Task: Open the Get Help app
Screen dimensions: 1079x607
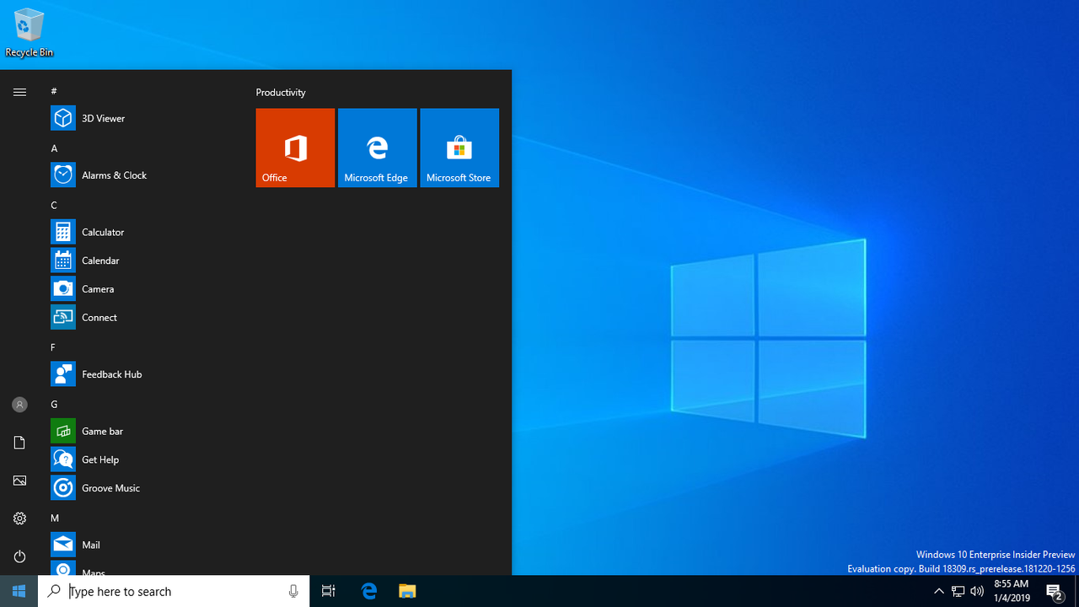Action: click(143, 459)
